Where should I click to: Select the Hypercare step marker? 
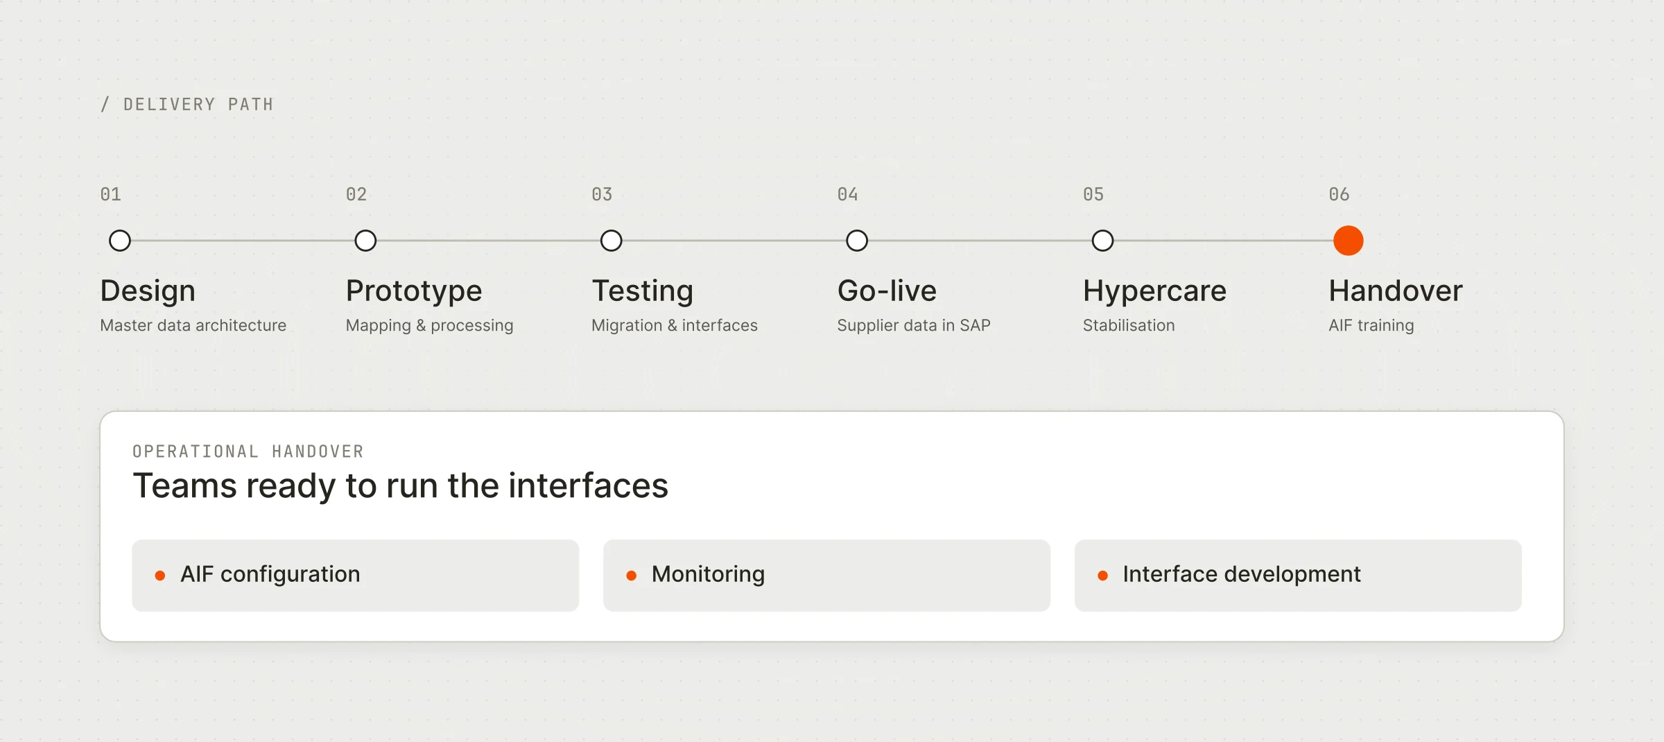[1102, 241]
